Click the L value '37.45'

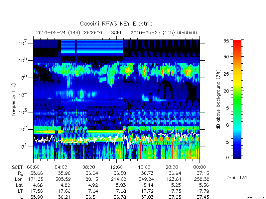[203, 197]
